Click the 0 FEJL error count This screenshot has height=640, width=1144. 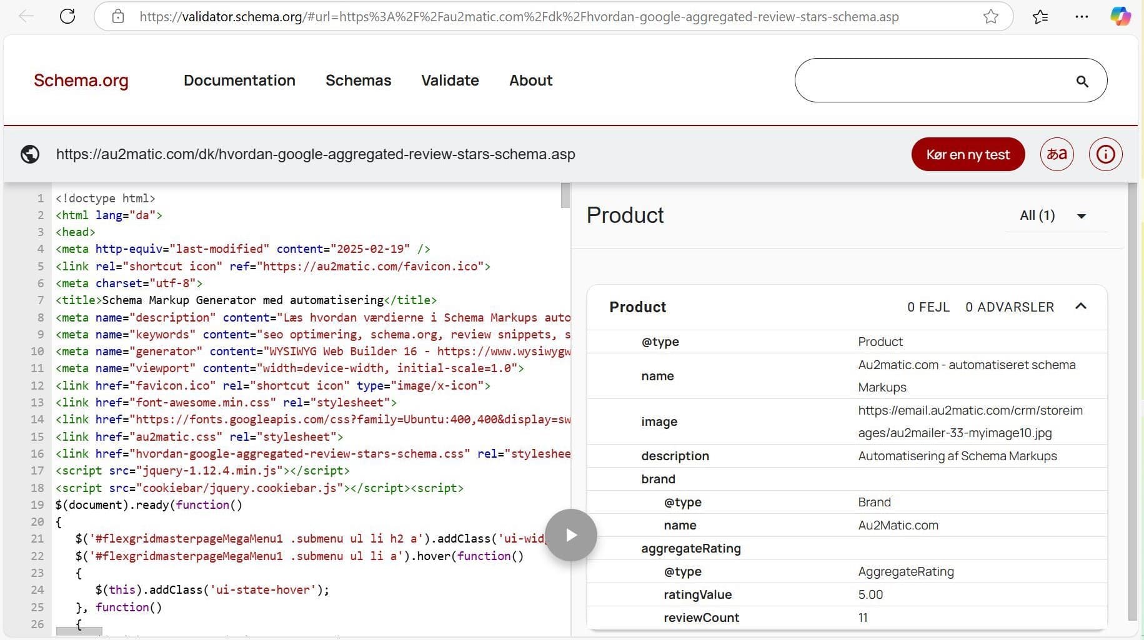[x=928, y=307]
